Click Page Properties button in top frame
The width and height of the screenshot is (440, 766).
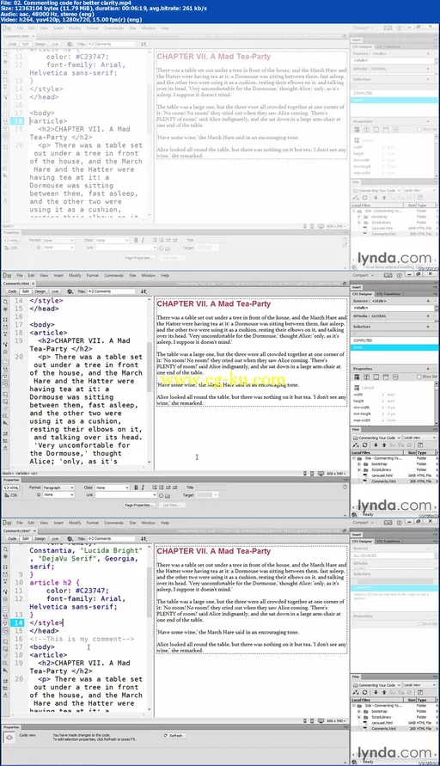[x=138, y=257]
